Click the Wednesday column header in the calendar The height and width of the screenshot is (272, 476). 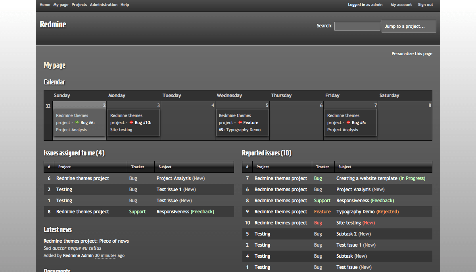point(229,96)
